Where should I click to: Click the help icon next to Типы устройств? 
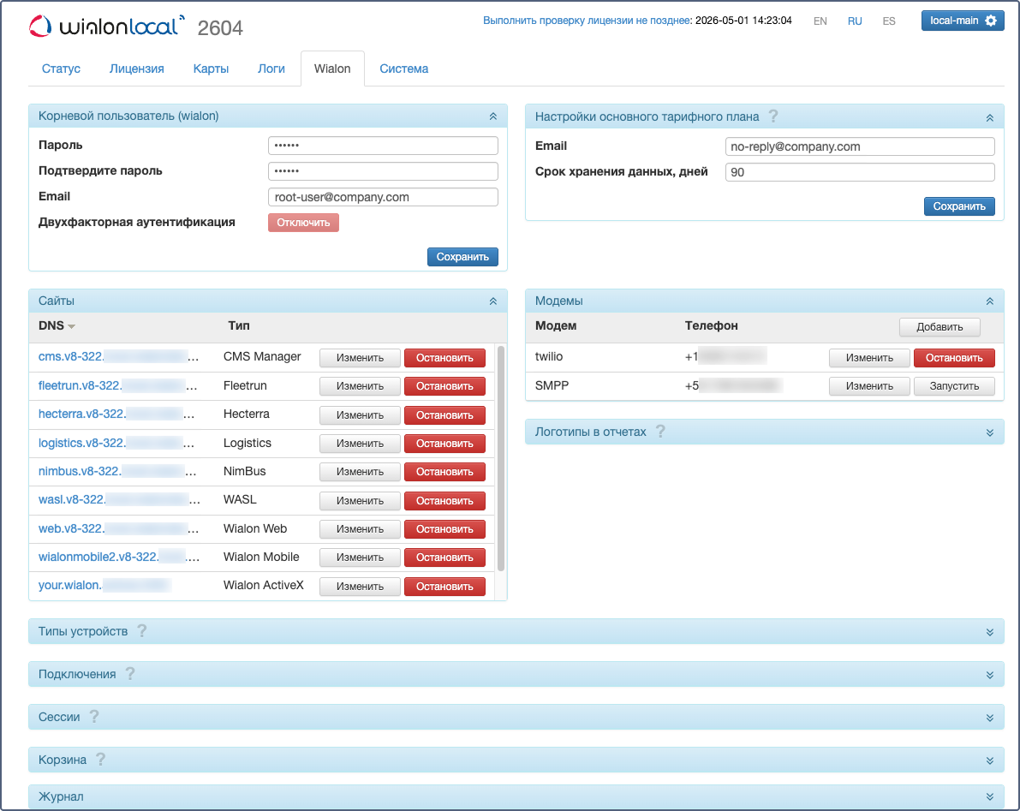coord(142,631)
